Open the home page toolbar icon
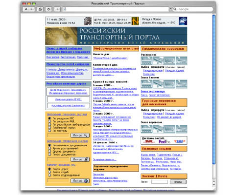This screenshot has height=195, width=235. (40, 9)
